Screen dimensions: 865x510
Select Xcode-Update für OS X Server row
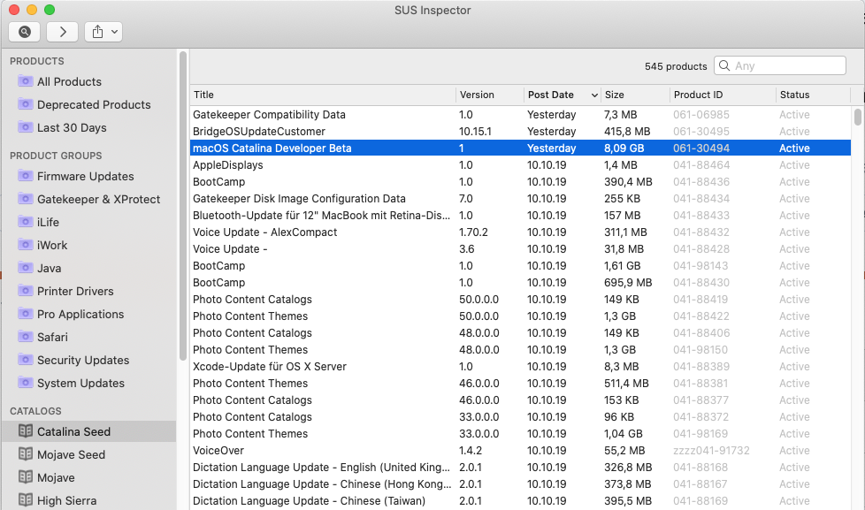point(520,367)
